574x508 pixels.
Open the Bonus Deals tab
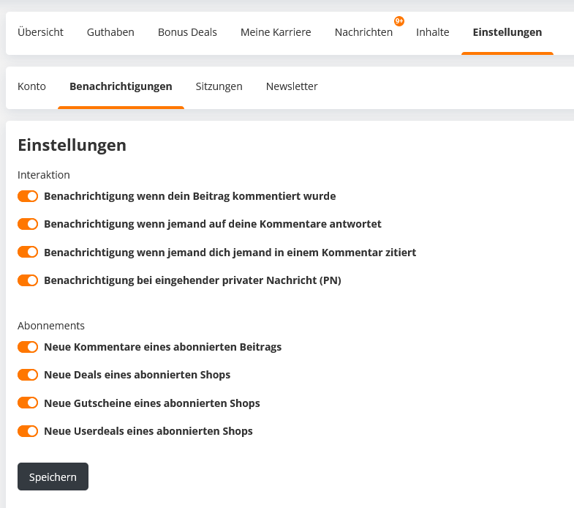187,32
